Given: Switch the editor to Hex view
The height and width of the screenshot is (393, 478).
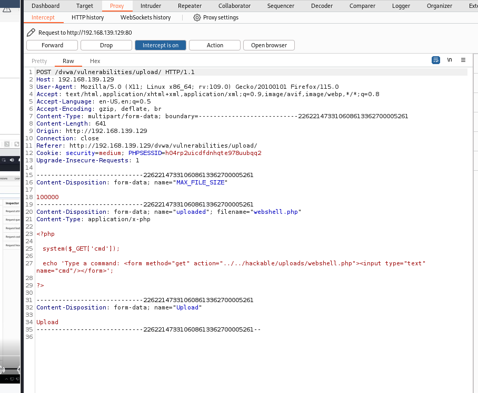Looking at the screenshot, I should pyautogui.click(x=95, y=61).
